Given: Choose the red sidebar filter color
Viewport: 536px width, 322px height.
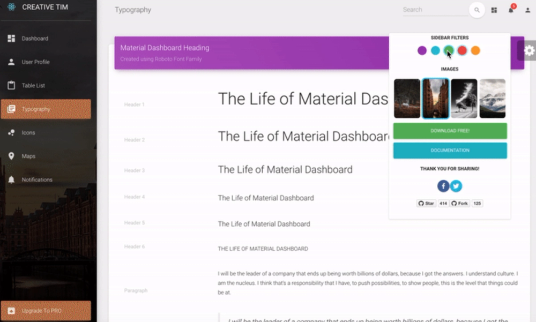Looking at the screenshot, I should pos(462,50).
